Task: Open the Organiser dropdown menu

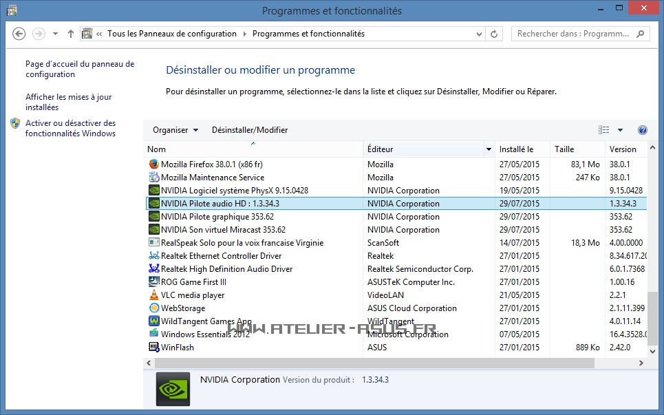Action: pos(175,130)
